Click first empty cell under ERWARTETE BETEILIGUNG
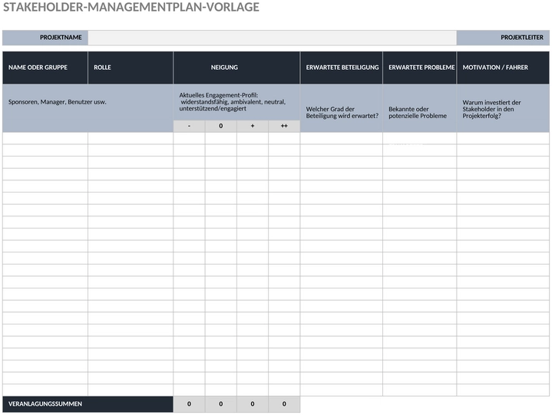552x415 pixels. click(x=342, y=138)
